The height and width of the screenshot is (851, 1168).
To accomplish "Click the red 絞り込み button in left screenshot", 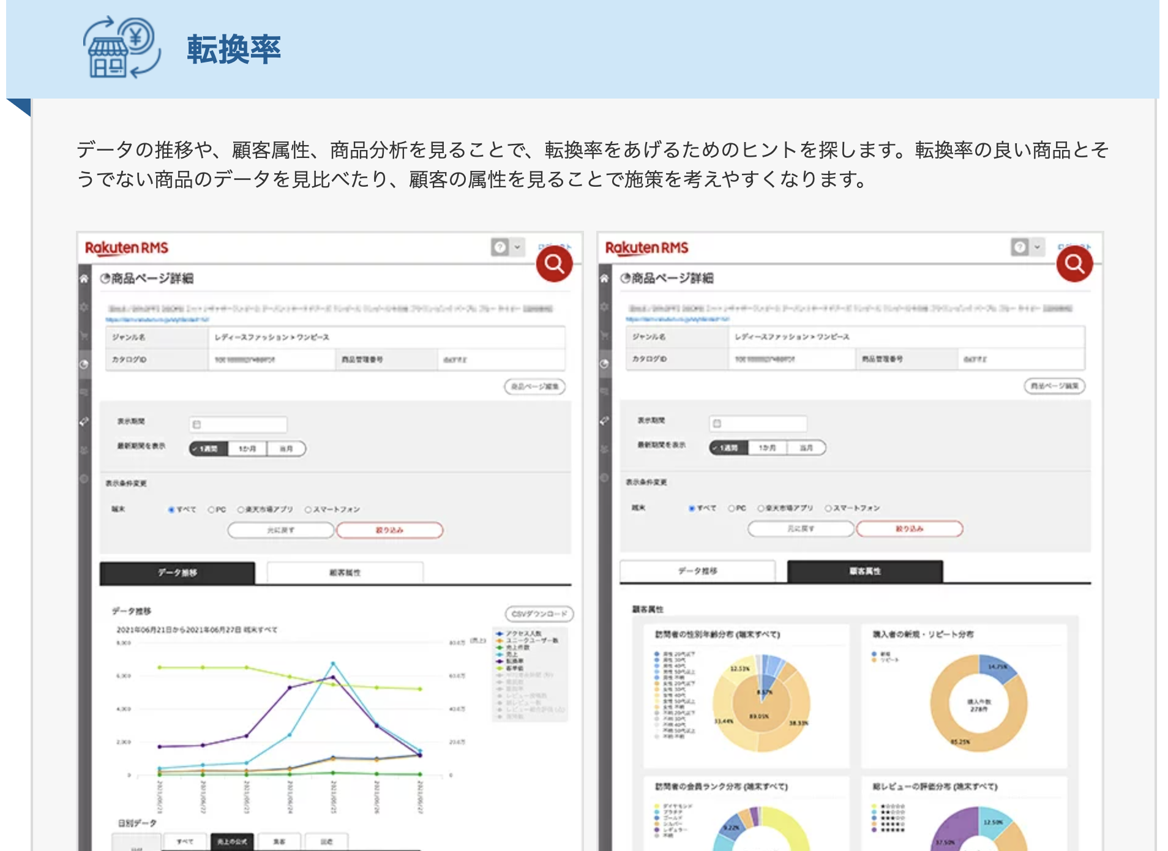I will pyautogui.click(x=390, y=530).
